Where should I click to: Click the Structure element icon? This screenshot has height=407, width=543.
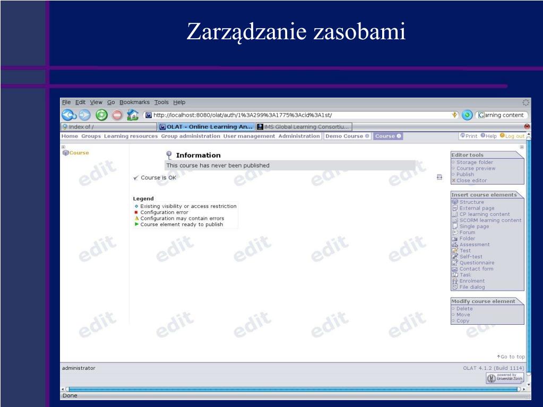click(455, 202)
